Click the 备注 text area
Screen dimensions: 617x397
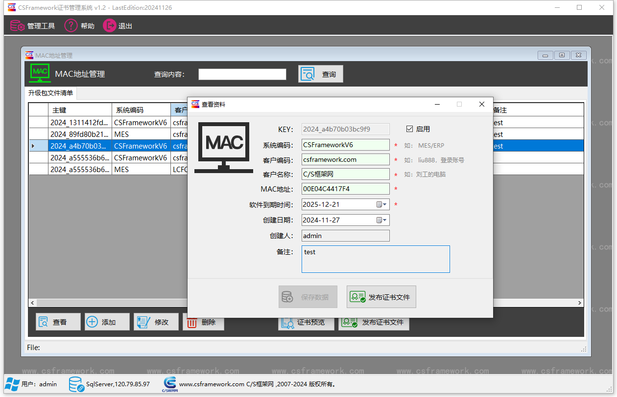pyautogui.click(x=376, y=259)
